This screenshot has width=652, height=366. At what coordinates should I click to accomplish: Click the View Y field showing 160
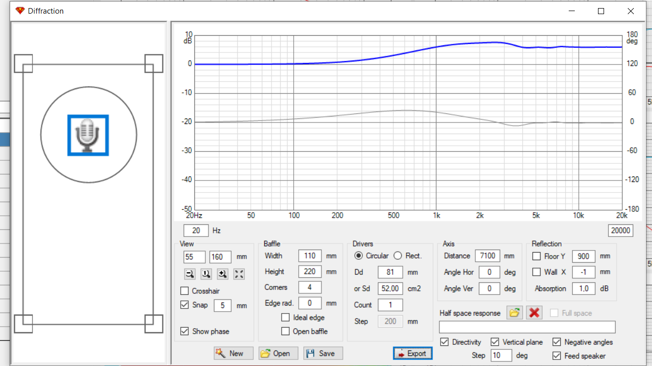(221, 257)
